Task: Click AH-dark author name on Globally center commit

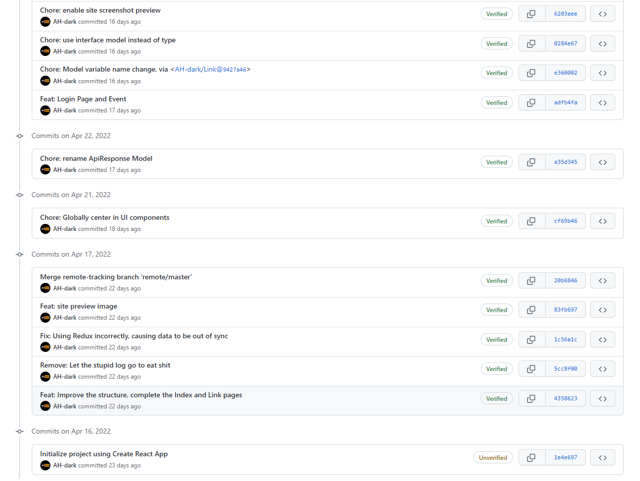Action: (x=65, y=229)
